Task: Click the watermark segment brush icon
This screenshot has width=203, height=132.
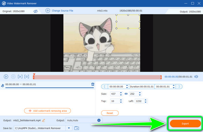Action: pyautogui.click(x=2, y=85)
